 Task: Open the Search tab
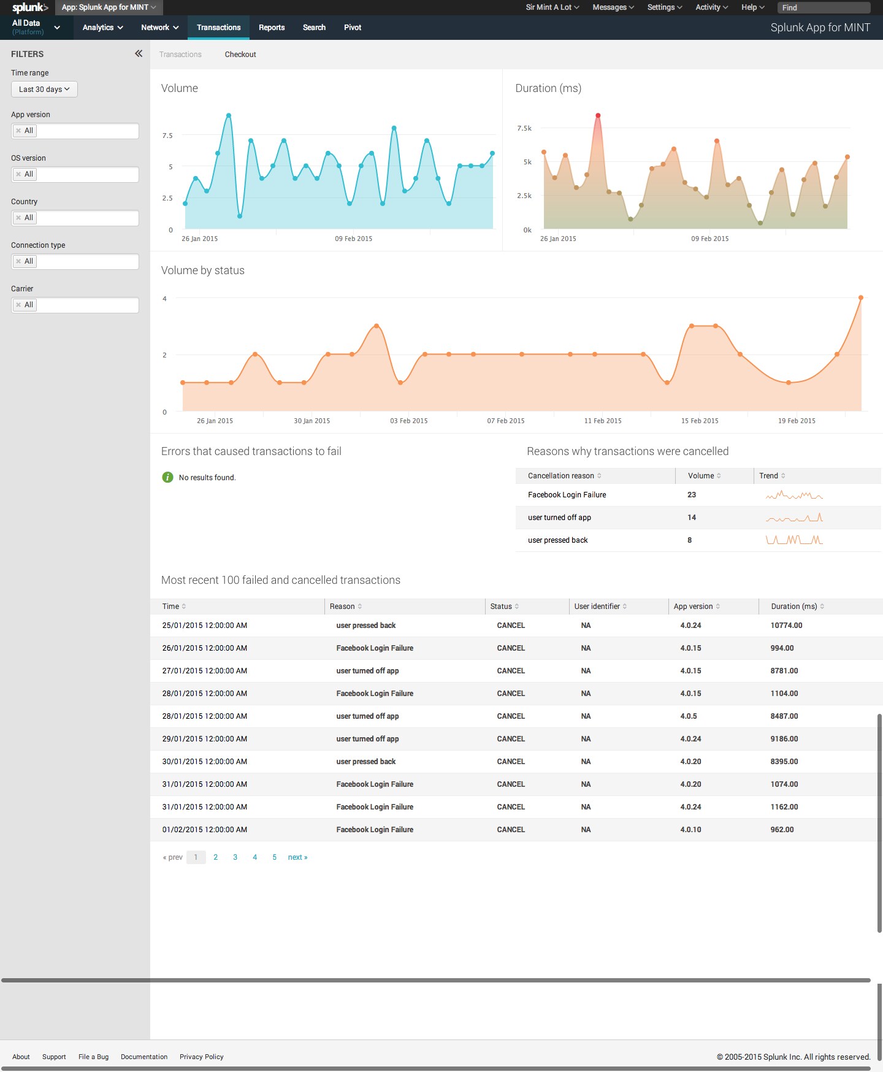[314, 28]
